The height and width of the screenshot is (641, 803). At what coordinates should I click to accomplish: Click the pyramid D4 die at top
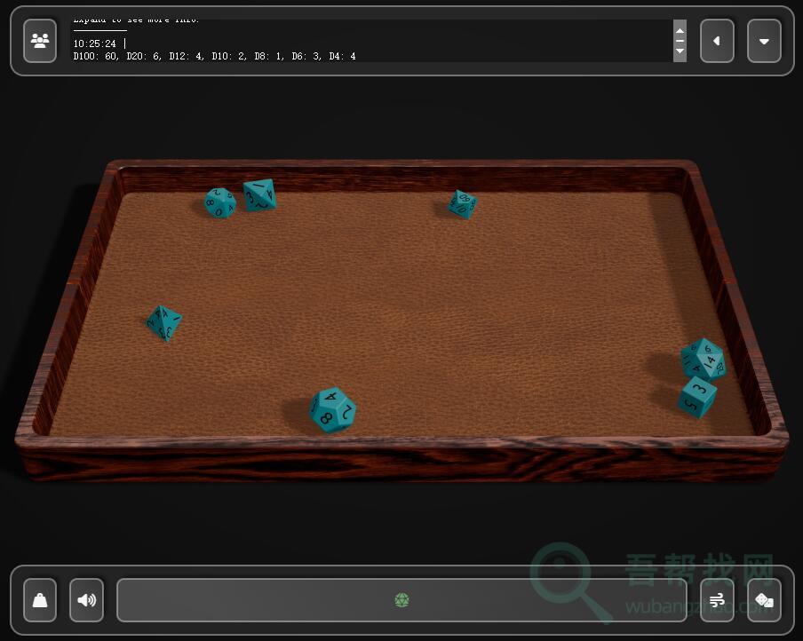[259, 194]
